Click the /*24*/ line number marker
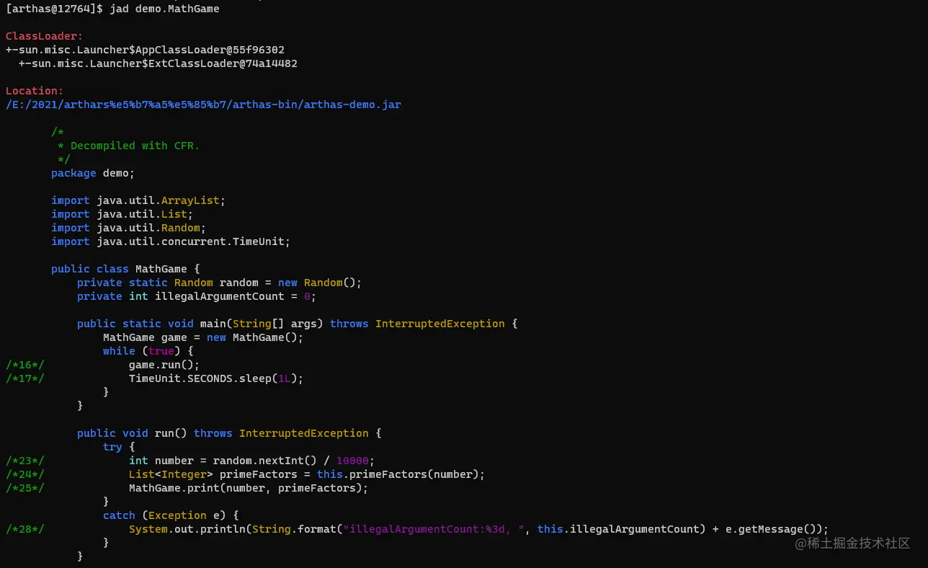 (25, 474)
